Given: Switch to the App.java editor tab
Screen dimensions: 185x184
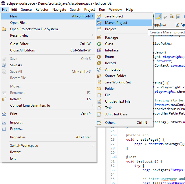Looking at the screenshot, I should pos(160,25).
